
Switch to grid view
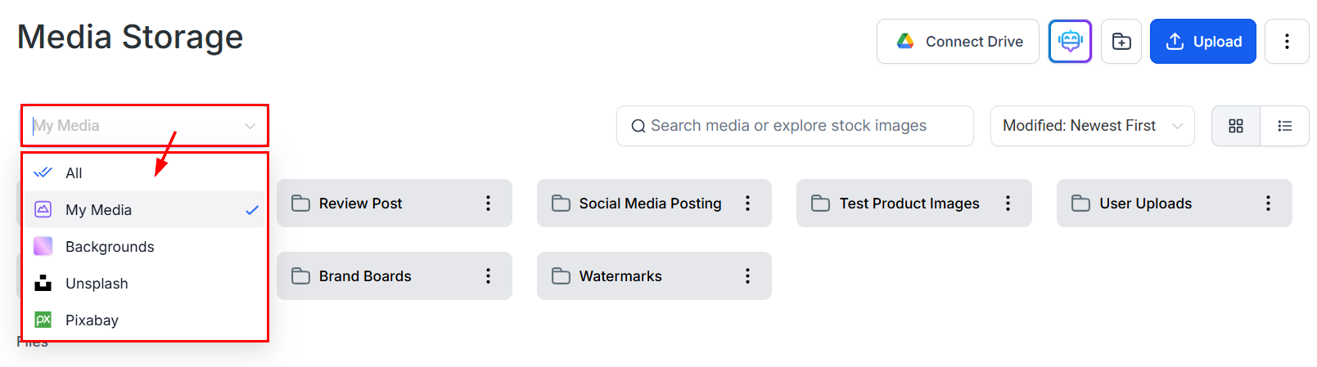point(1236,126)
